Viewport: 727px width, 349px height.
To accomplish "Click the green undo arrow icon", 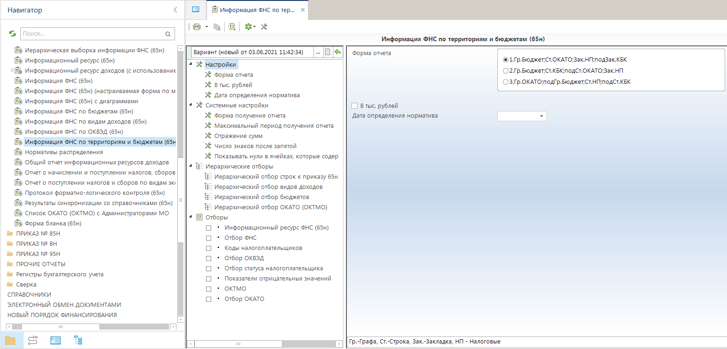I will coord(338,52).
